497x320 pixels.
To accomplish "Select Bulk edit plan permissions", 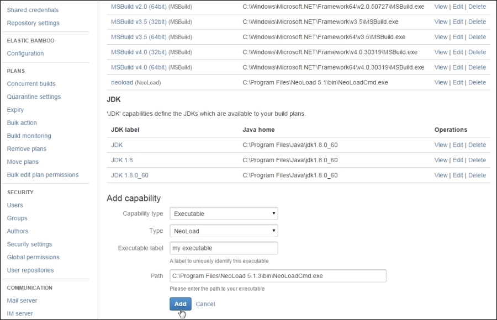I will pos(43,175).
